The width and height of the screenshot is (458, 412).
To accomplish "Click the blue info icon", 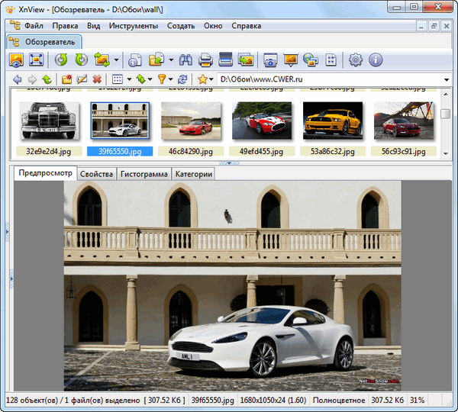I will [375, 60].
